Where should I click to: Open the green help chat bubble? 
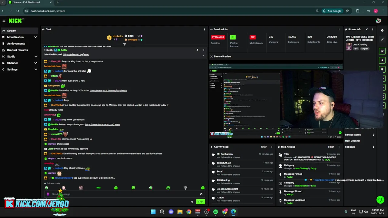click(x=380, y=200)
